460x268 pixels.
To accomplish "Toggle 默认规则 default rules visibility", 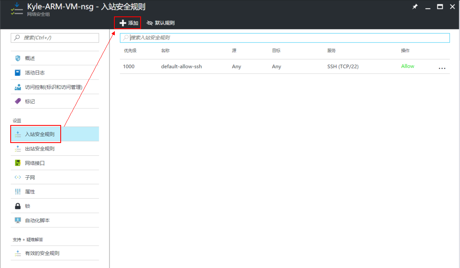I will [161, 23].
